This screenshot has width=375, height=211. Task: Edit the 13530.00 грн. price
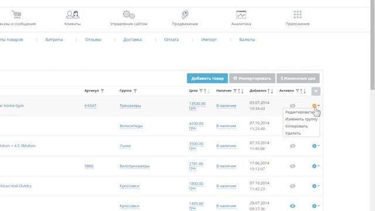[x=197, y=105]
